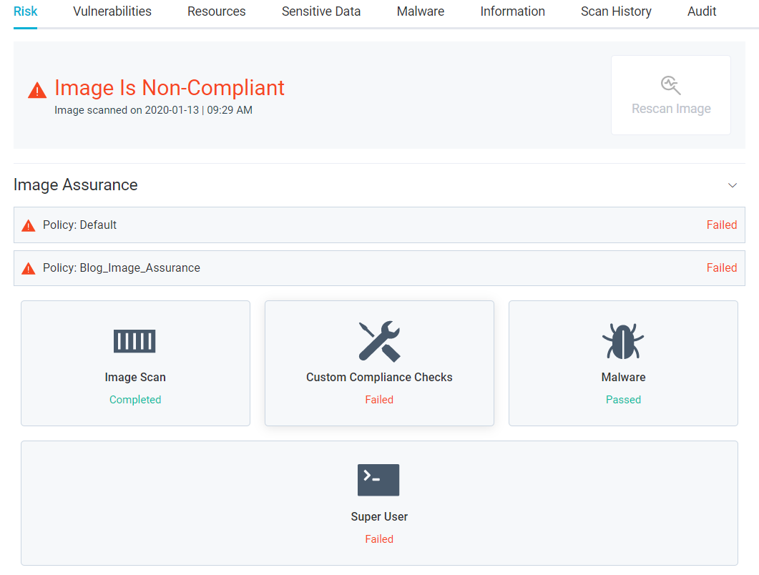Select the Audit tab
759x575 pixels.
point(702,11)
